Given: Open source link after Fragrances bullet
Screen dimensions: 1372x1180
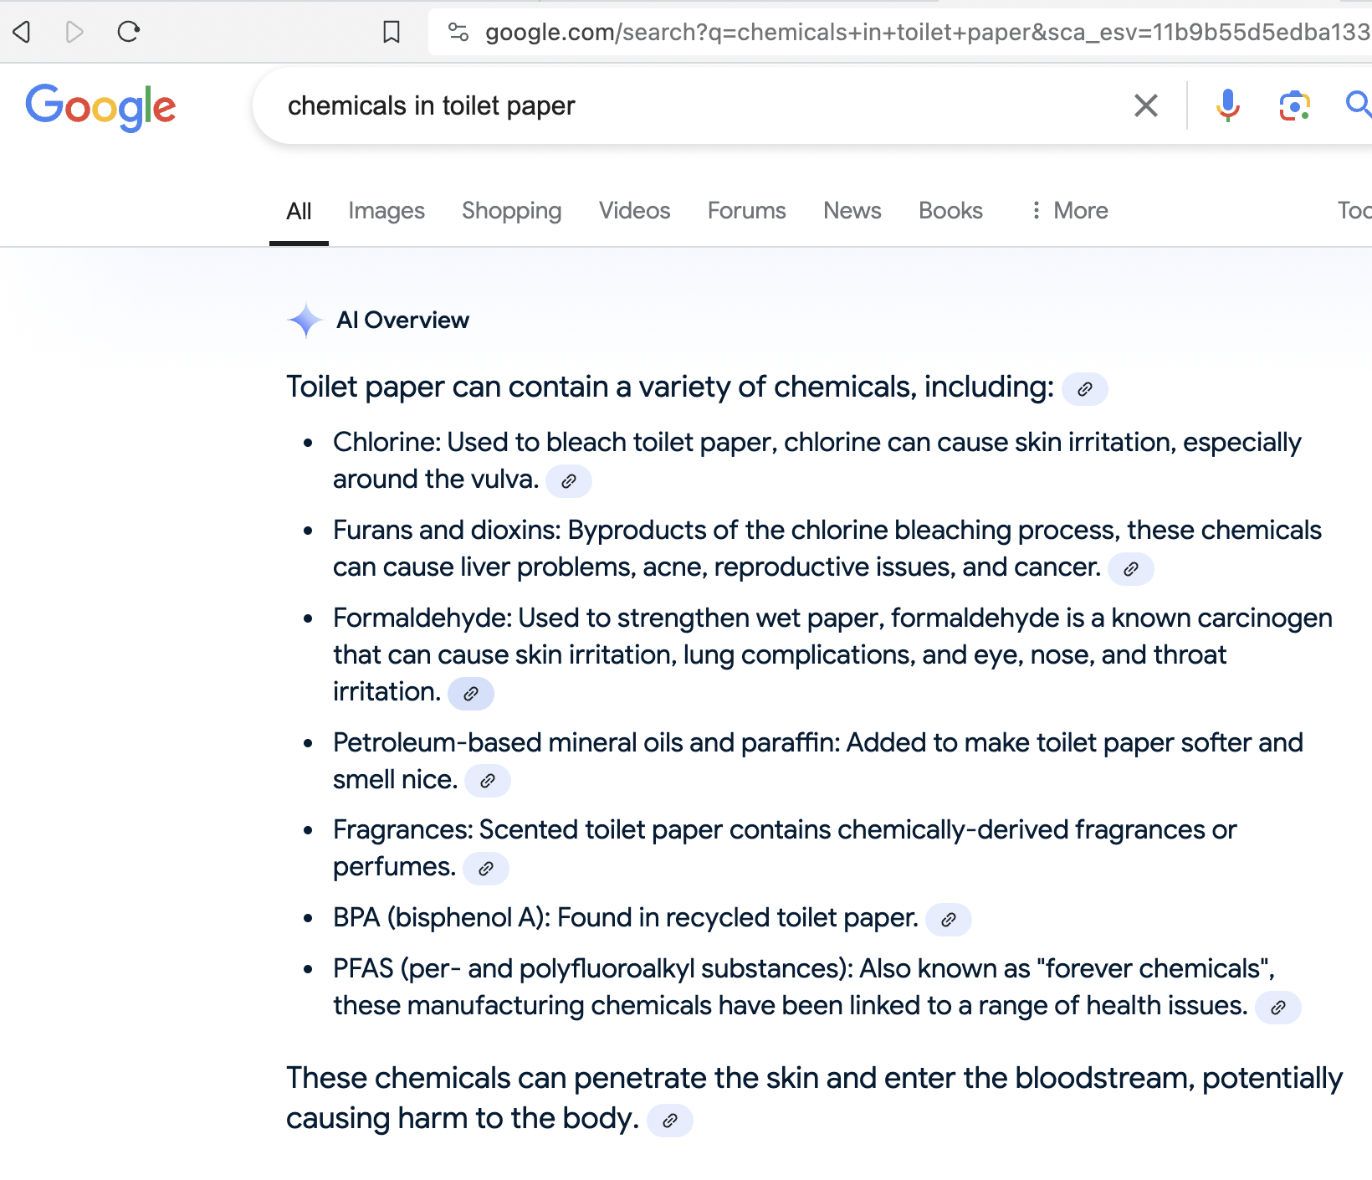Looking at the screenshot, I should click(x=486, y=869).
